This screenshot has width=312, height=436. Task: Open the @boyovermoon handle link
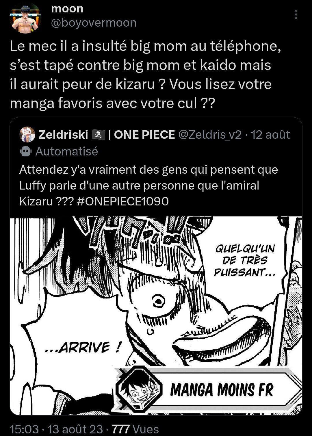point(94,23)
